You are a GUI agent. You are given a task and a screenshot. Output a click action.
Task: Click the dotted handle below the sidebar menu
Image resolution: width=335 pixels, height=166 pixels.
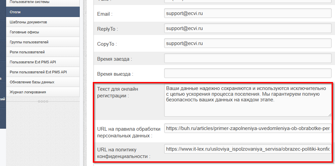[43, 101]
